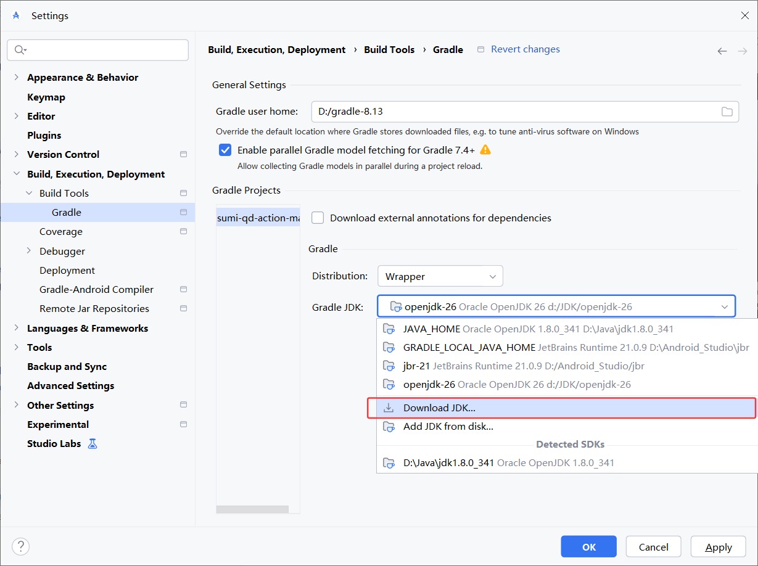Click the project-level icon next to Experimental
Screen dimensions: 758x566
(x=183, y=424)
